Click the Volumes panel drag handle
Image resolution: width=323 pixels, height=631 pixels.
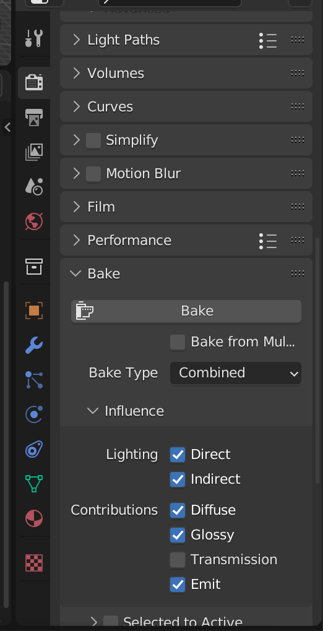(297, 73)
